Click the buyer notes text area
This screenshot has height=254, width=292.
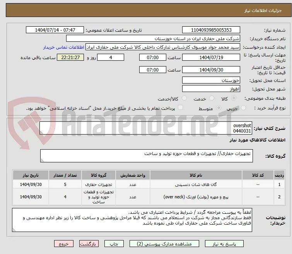pos(132,220)
